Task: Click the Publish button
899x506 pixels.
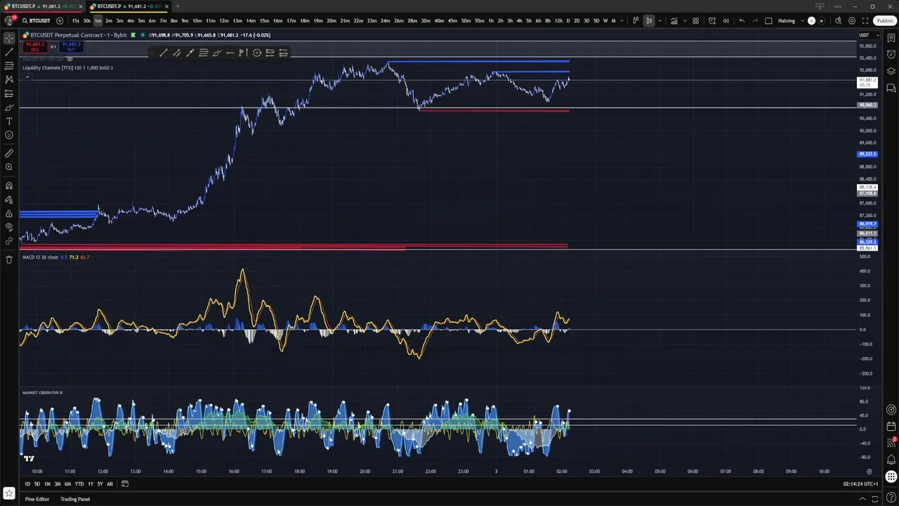Action: click(884, 21)
